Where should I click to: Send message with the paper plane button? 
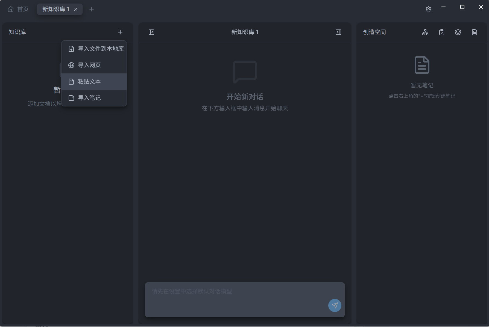point(335,305)
